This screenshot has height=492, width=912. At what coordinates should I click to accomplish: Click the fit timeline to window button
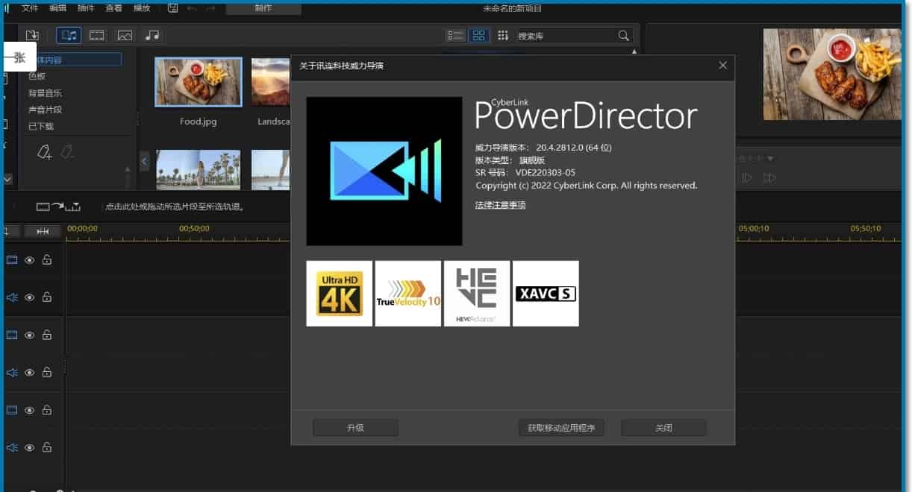pyautogui.click(x=43, y=231)
